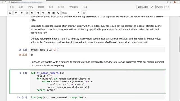The image size is (180, 101).
Task: Move selected cell down arrow
Action: (43, 13)
